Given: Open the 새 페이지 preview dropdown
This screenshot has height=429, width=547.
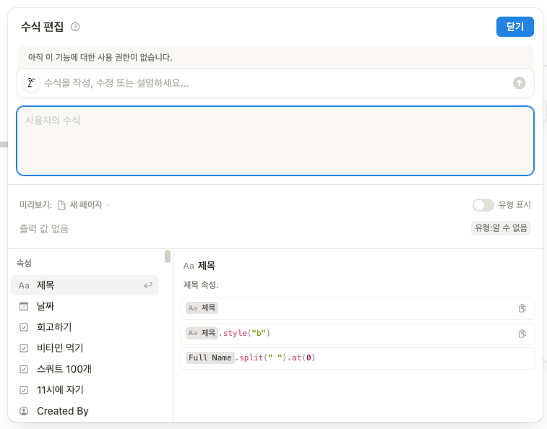Looking at the screenshot, I should pos(84,205).
